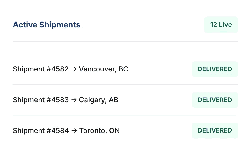Click DELIVERED badge for Shipment #4582
This screenshot has height=161, width=249.
point(215,69)
